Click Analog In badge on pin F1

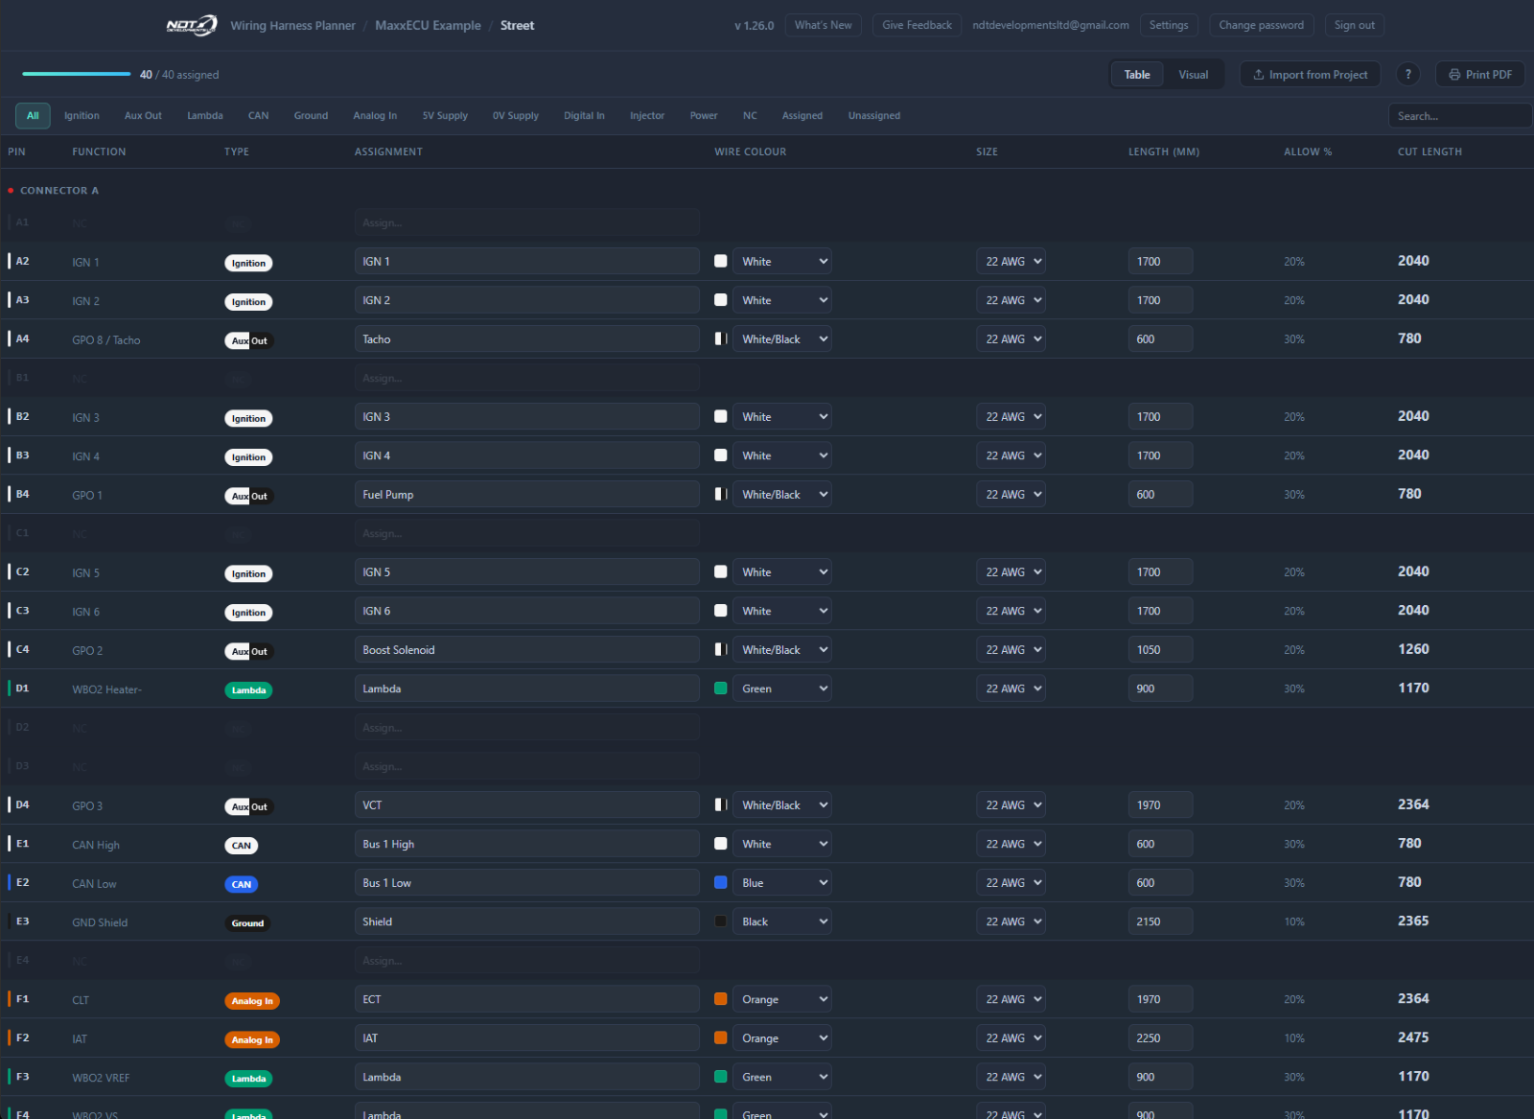coord(252,1001)
